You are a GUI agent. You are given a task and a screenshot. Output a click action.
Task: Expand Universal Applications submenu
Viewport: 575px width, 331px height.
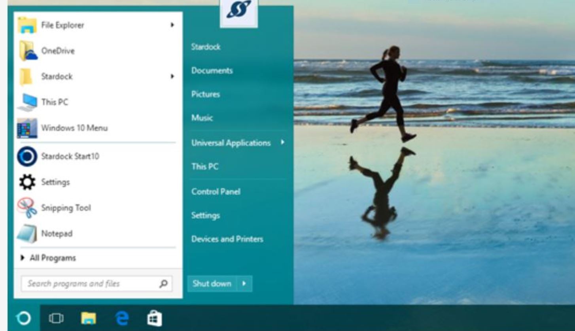point(283,142)
